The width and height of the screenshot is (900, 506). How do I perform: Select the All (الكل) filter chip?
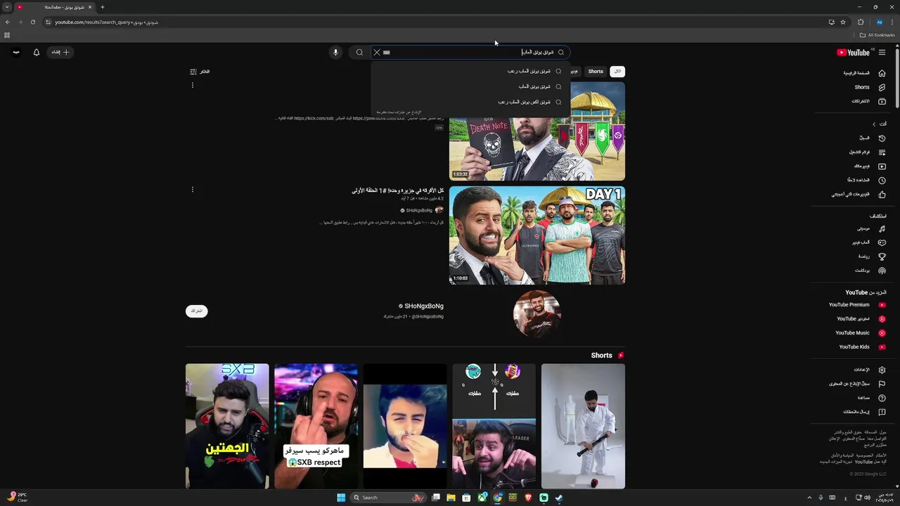coord(617,72)
